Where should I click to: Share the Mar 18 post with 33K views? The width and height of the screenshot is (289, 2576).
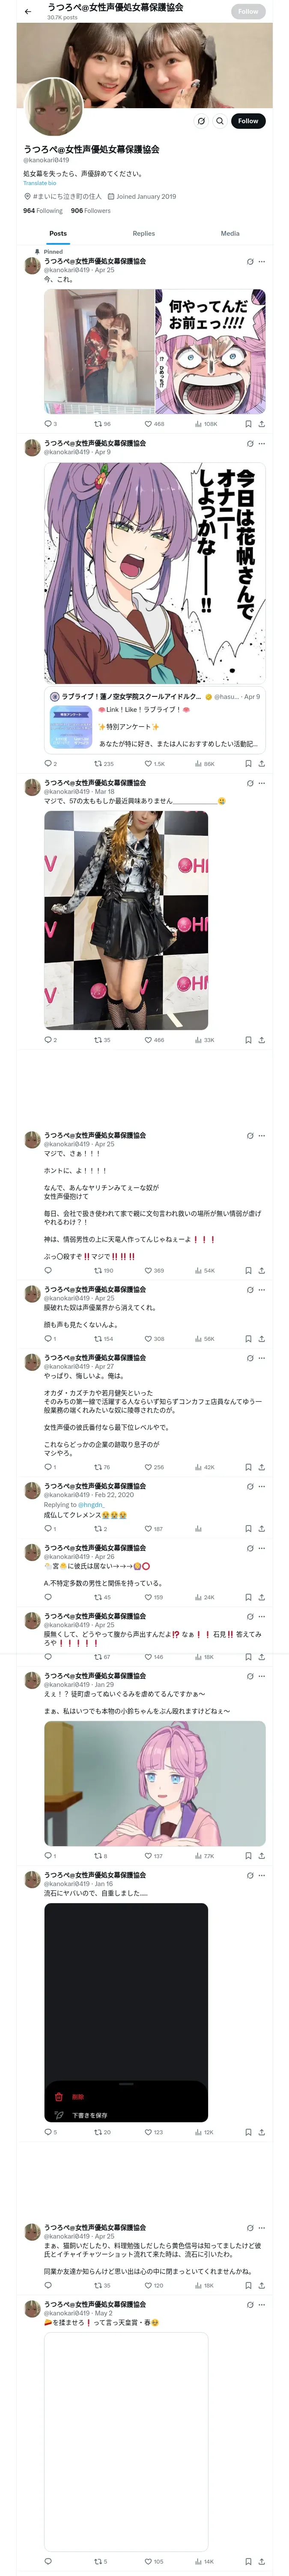261,1039
